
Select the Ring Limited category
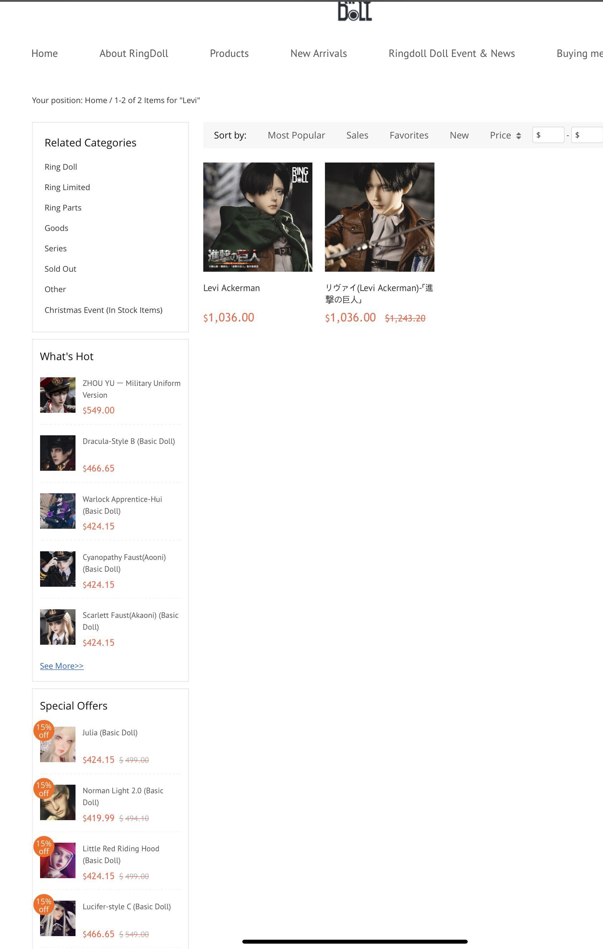point(67,187)
